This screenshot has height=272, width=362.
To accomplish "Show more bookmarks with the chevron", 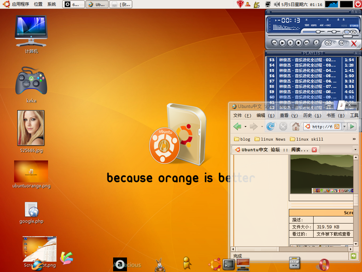I will 354,139.
